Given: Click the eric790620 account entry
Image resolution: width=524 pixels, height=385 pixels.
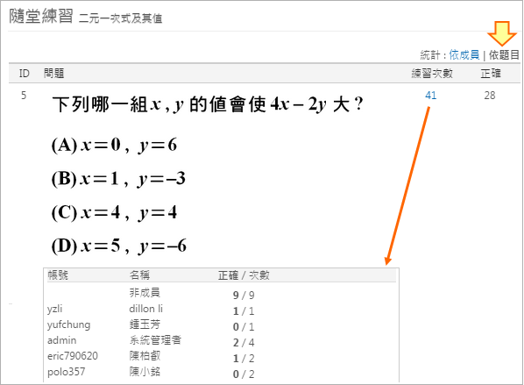Looking at the screenshot, I should tap(73, 356).
